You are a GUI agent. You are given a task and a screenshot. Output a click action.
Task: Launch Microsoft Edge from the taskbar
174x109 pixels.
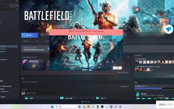[79, 107]
